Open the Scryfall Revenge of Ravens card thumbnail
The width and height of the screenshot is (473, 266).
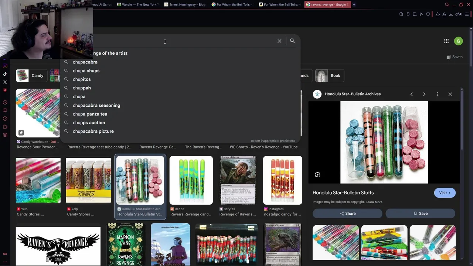pyautogui.click(x=238, y=180)
